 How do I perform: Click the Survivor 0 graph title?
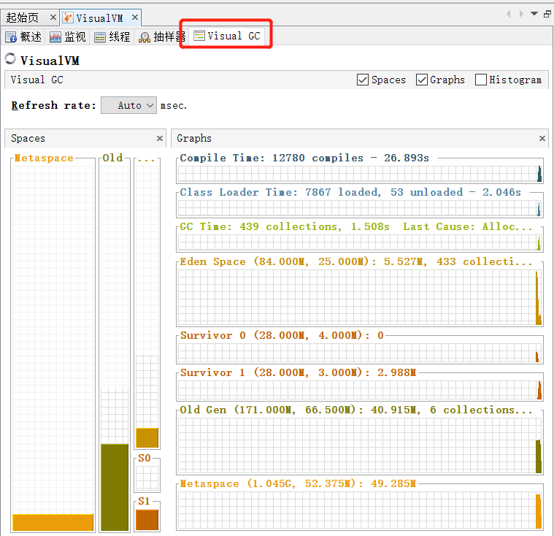[x=282, y=335]
